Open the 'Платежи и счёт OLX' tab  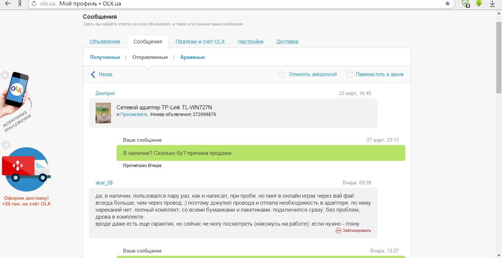pyautogui.click(x=200, y=42)
